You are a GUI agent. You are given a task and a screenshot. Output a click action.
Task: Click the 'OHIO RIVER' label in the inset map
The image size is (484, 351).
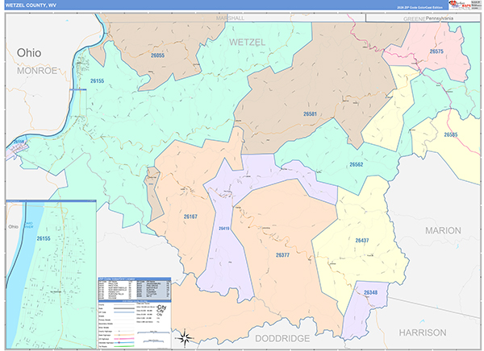[x=29, y=225]
